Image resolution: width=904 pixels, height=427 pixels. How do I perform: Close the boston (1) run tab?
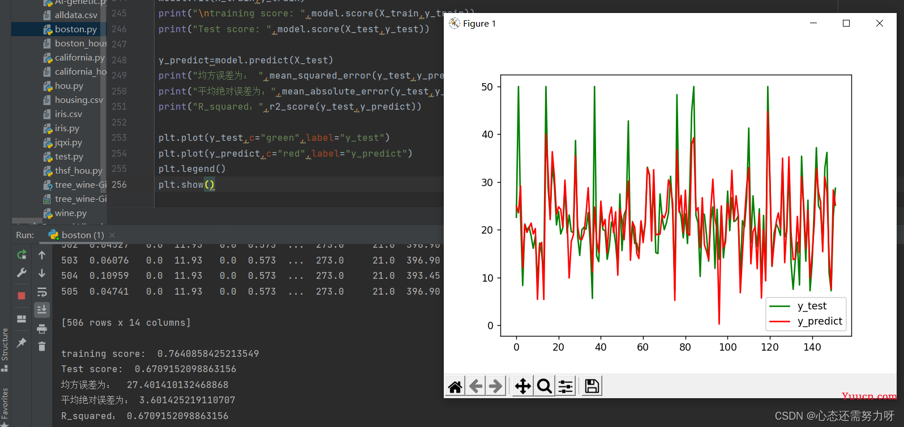click(112, 235)
